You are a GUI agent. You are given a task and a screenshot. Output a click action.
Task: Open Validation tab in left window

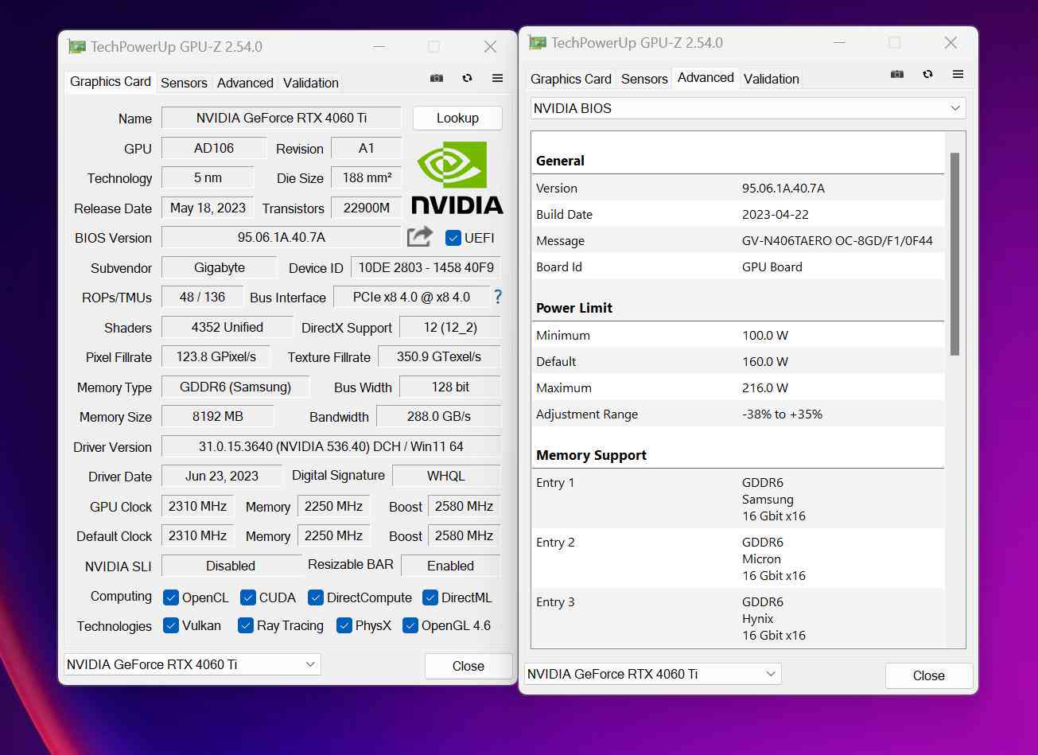click(x=311, y=83)
